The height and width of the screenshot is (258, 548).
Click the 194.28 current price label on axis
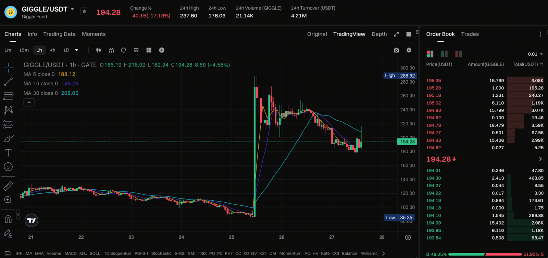click(x=407, y=141)
